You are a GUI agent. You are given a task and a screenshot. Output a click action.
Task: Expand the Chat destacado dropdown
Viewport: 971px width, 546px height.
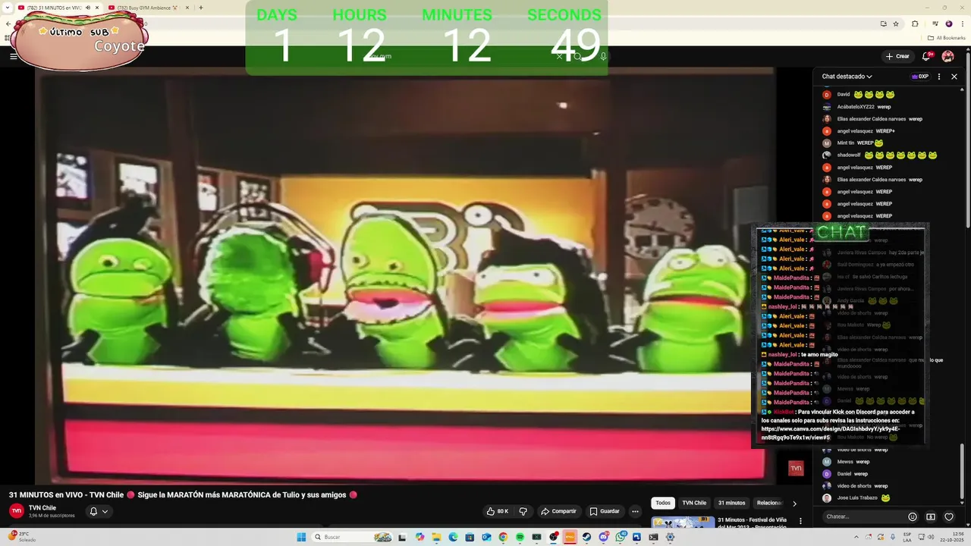click(x=847, y=77)
